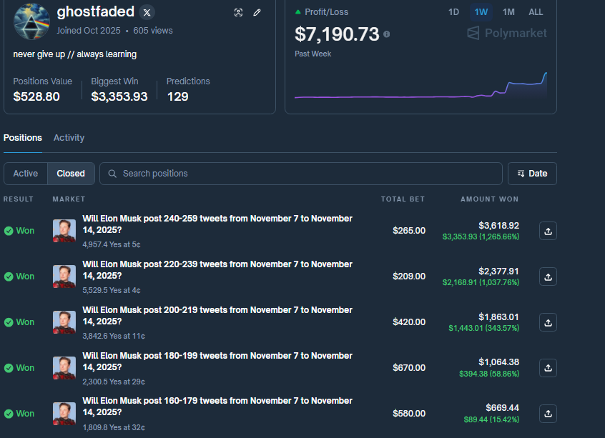Viewport: 605px width, 438px height.
Task: Click the $1,443.01 (343.57%) profit figure
Action: (x=483, y=328)
